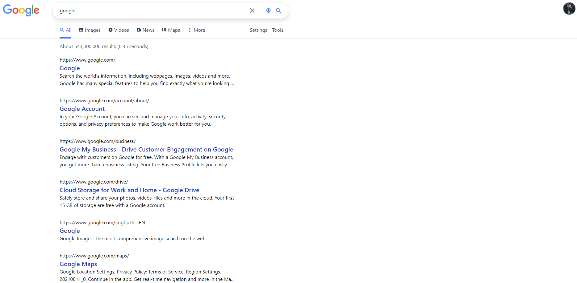Open the Settings link

point(258,30)
